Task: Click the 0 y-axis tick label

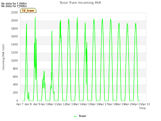Action: coord(17,101)
